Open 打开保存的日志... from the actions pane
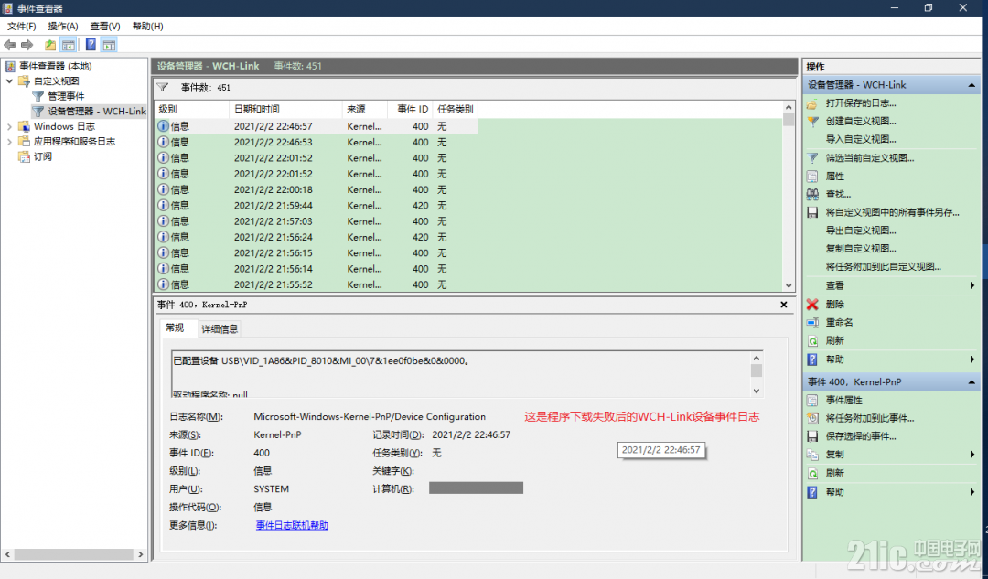This screenshot has width=988, height=579. click(x=860, y=102)
